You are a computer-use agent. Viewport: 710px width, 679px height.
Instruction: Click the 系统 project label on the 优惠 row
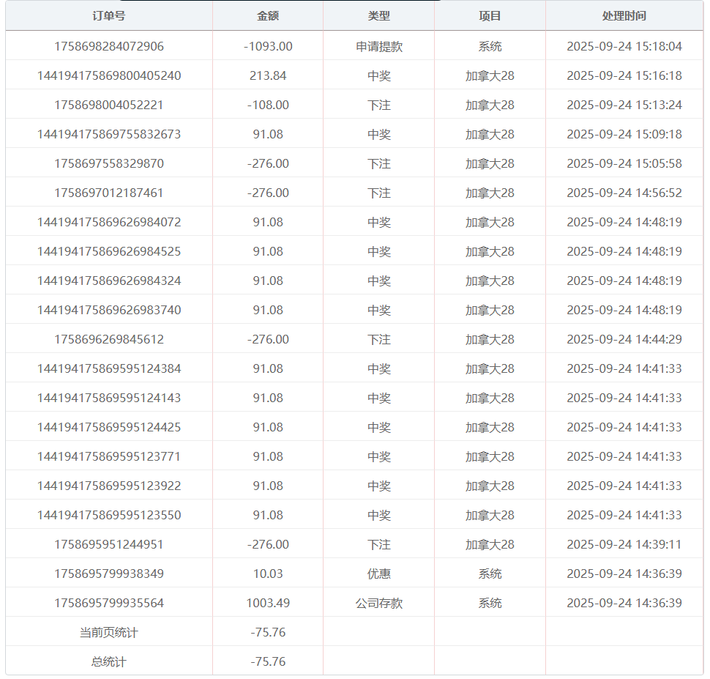[x=489, y=572]
